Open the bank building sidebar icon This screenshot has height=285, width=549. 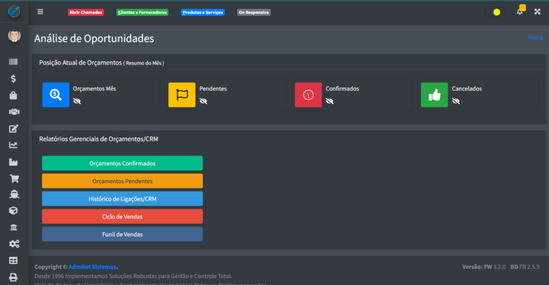click(x=13, y=228)
